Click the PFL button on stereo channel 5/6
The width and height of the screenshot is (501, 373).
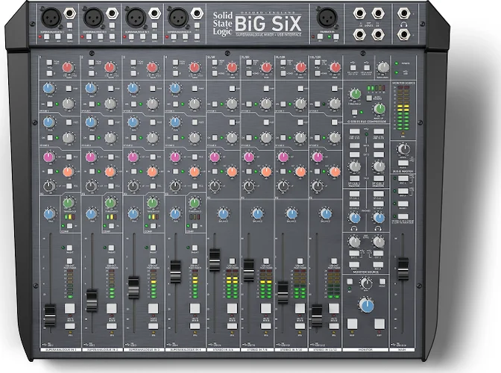coord(232,326)
